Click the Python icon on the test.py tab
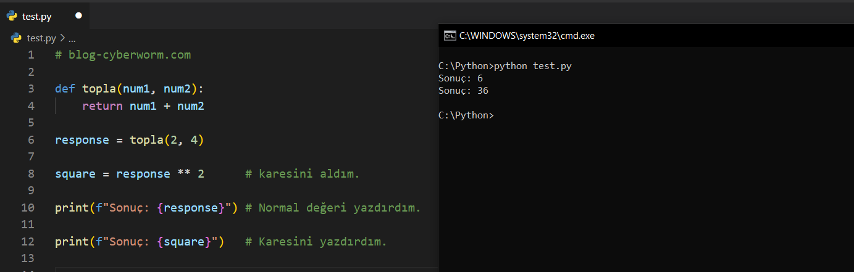This screenshot has height=272, width=854. (12, 16)
